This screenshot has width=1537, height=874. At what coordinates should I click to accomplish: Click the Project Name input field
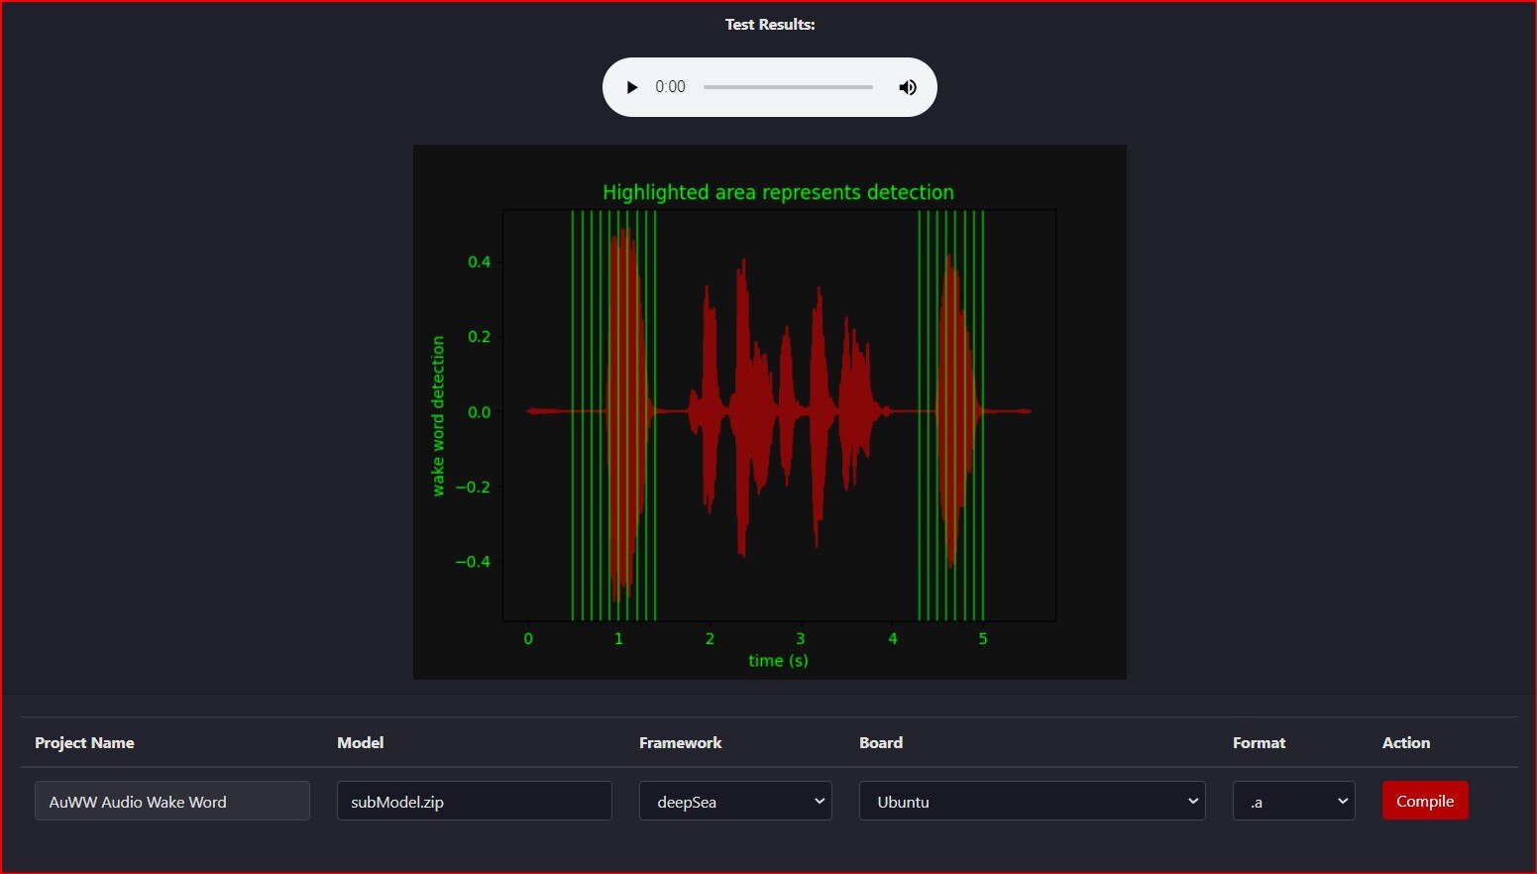tap(171, 801)
